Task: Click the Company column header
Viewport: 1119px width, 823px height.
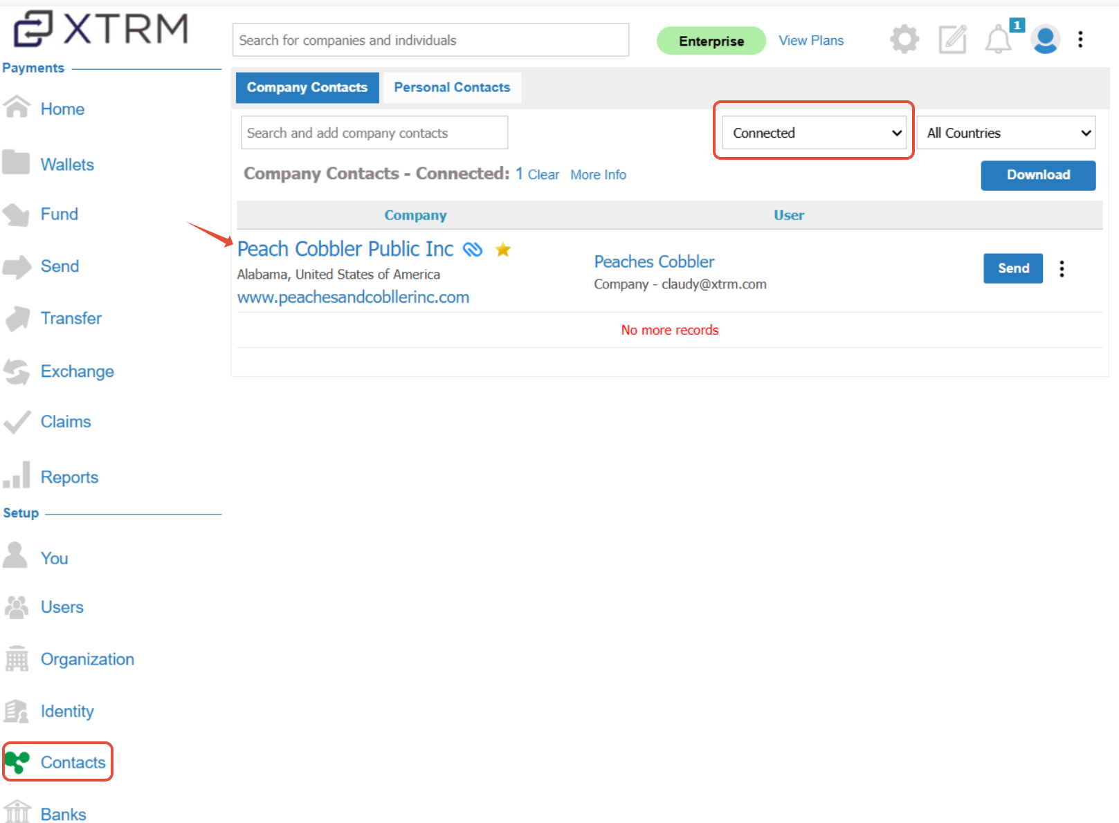Action: [x=415, y=215]
